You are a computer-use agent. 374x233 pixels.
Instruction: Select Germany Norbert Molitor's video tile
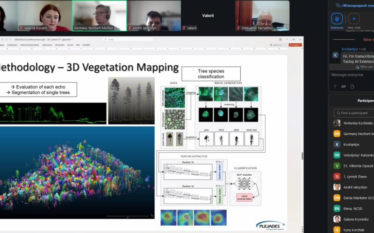pos(100,16)
